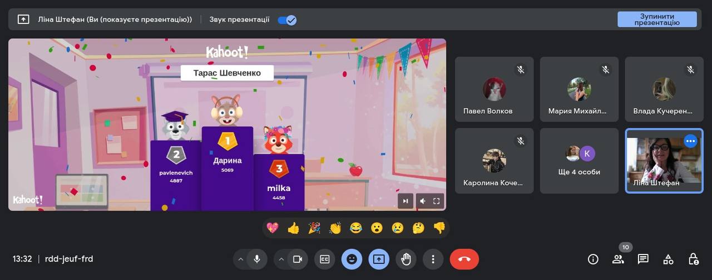Open host controls lock icon
This screenshot has height=280, width=712.
click(693, 259)
